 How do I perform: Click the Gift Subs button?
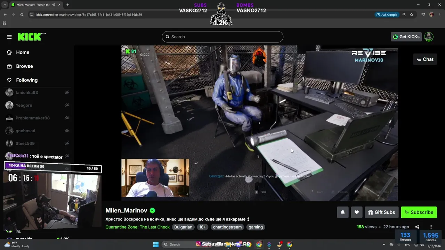click(x=381, y=212)
